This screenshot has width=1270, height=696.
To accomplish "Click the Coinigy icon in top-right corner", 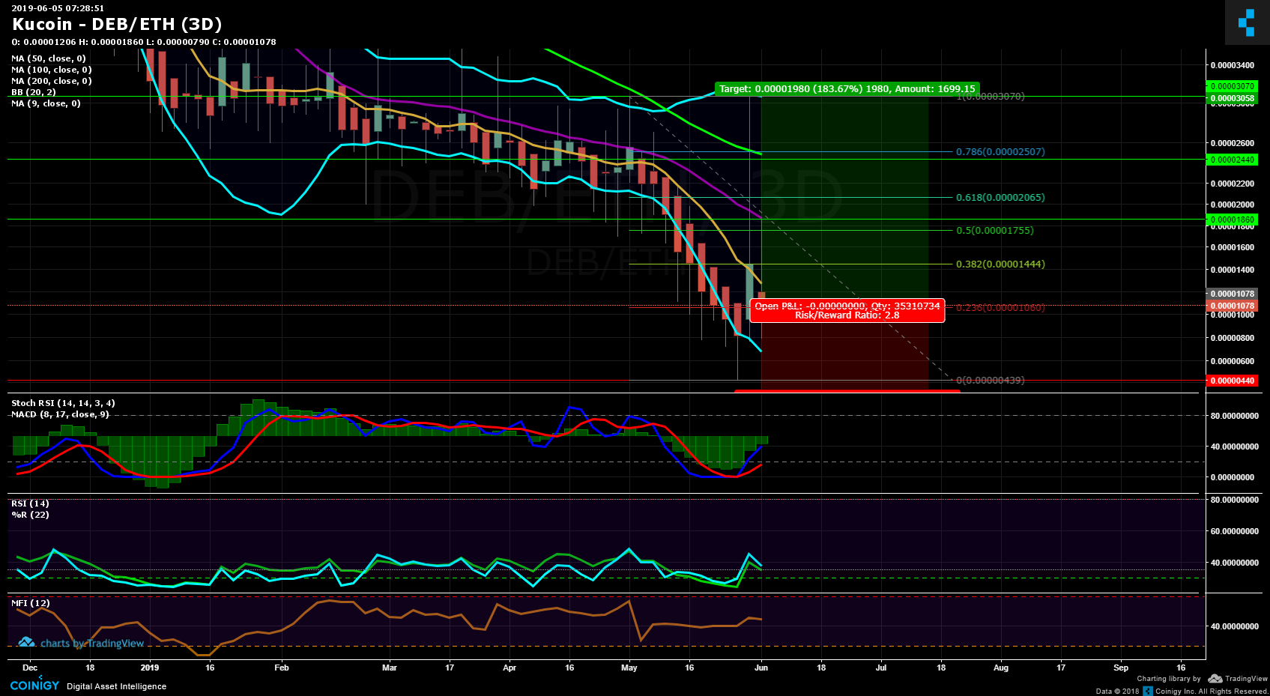I will click(x=1247, y=22).
